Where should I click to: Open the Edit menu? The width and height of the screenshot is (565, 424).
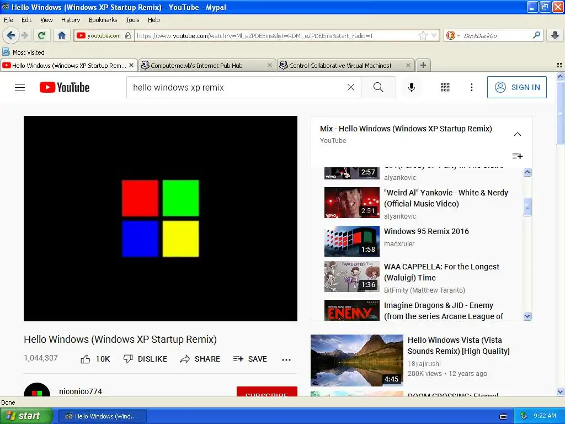(26, 20)
